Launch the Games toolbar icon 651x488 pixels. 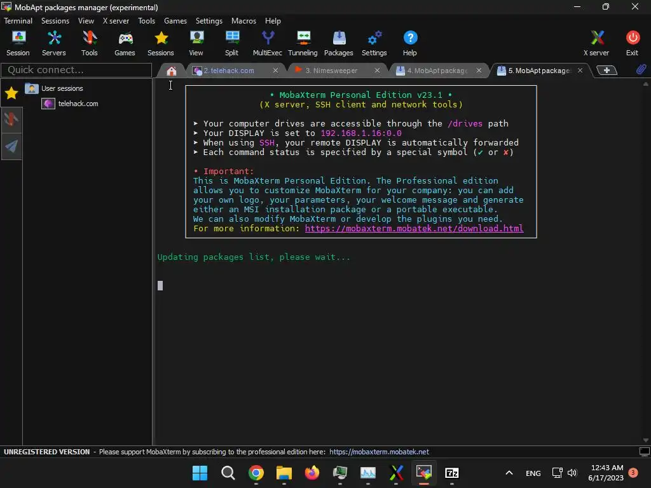click(125, 43)
